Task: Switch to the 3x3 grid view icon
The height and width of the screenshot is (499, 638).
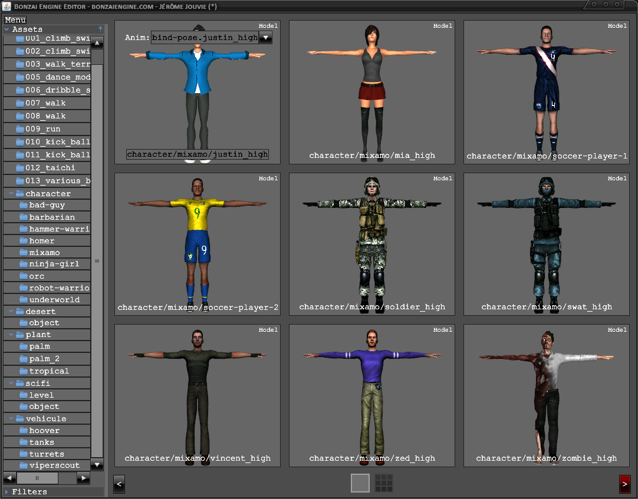Action: tap(384, 483)
